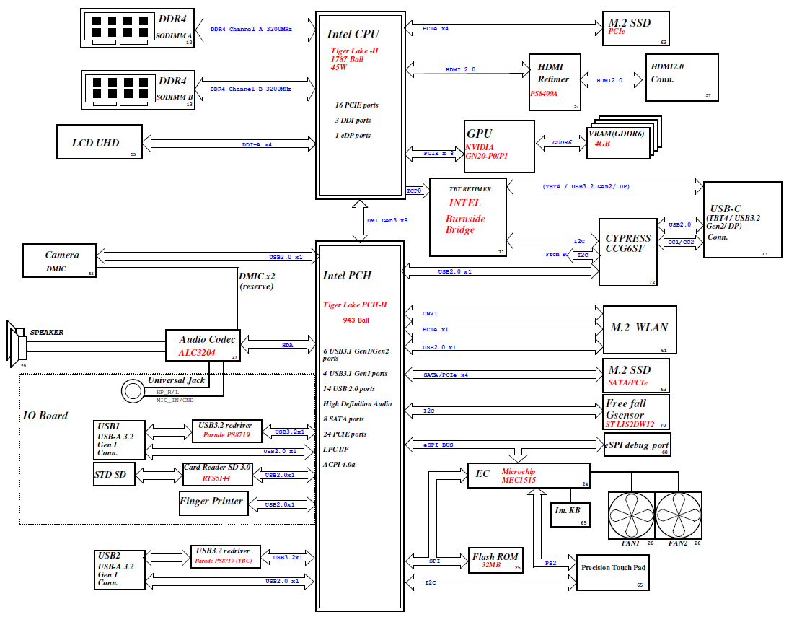Select the Intel Burnside Bridge TBT retimer block

tap(467, 216)
